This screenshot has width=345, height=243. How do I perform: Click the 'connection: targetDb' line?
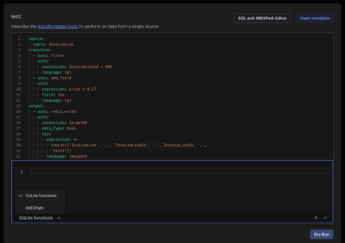point(64,123)
